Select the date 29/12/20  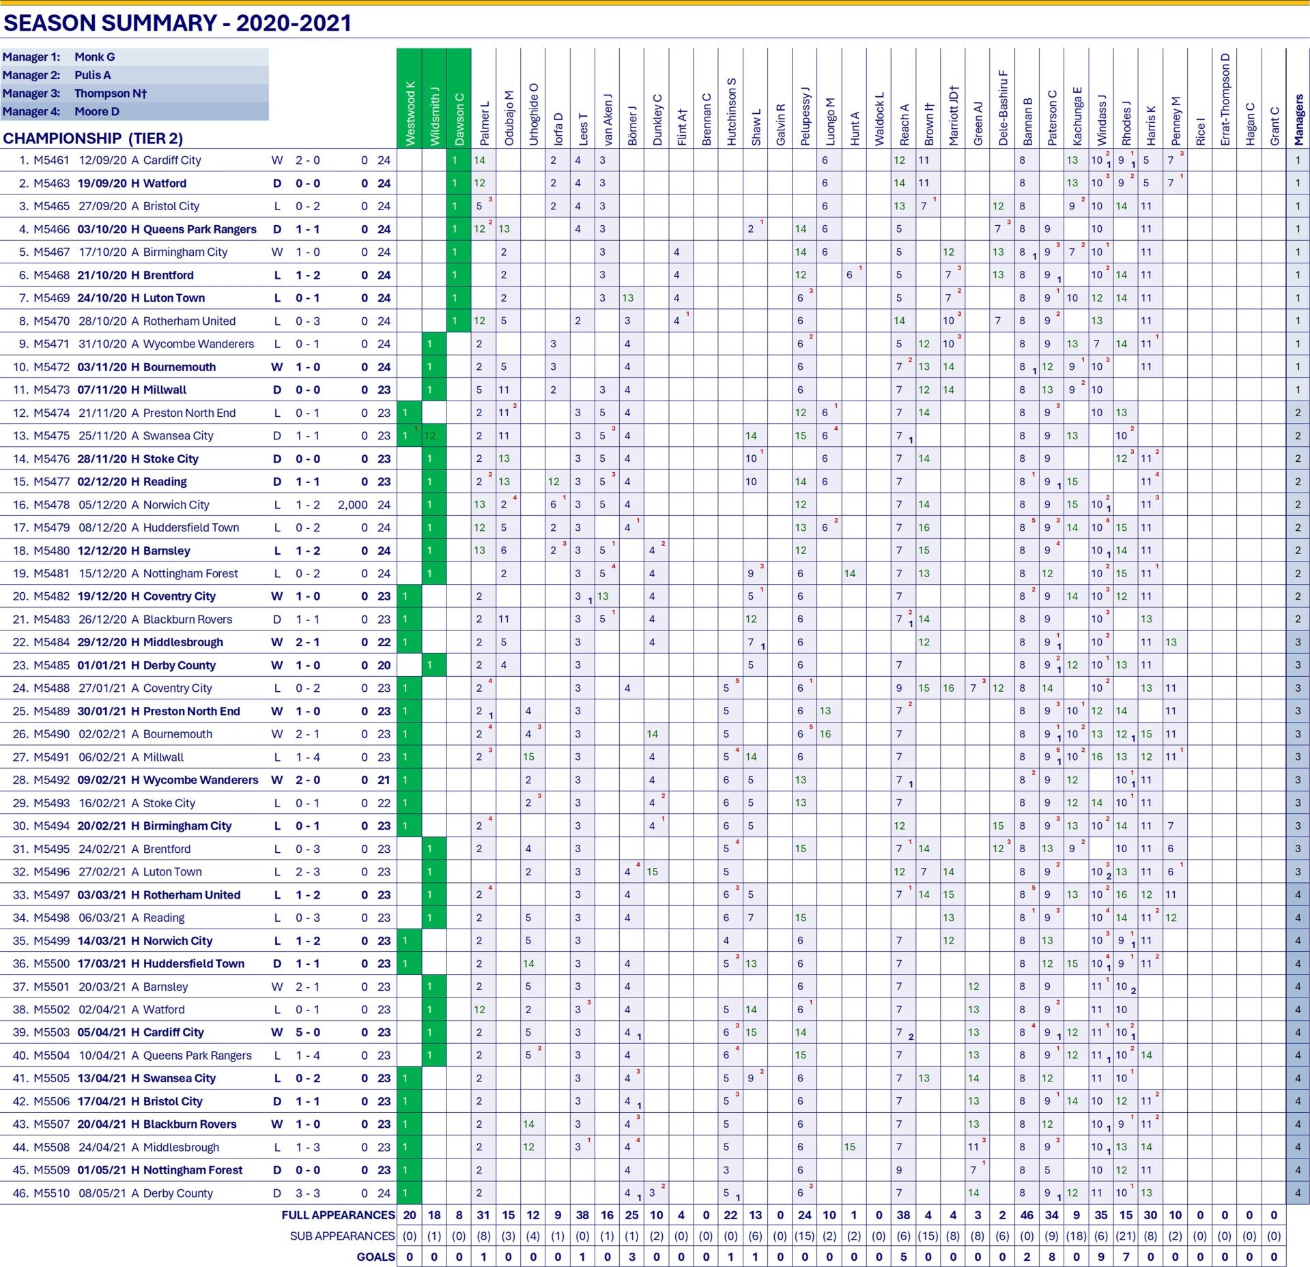click(x=102, y=642)
